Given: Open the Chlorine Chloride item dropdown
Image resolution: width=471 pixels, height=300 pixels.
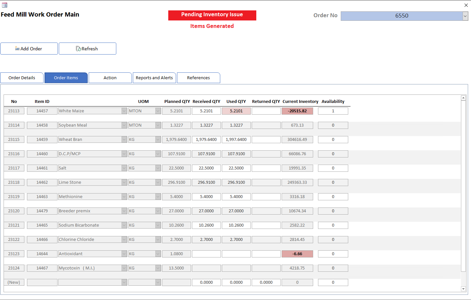Looking at the screenshot, I should click(x=124, y=240).
